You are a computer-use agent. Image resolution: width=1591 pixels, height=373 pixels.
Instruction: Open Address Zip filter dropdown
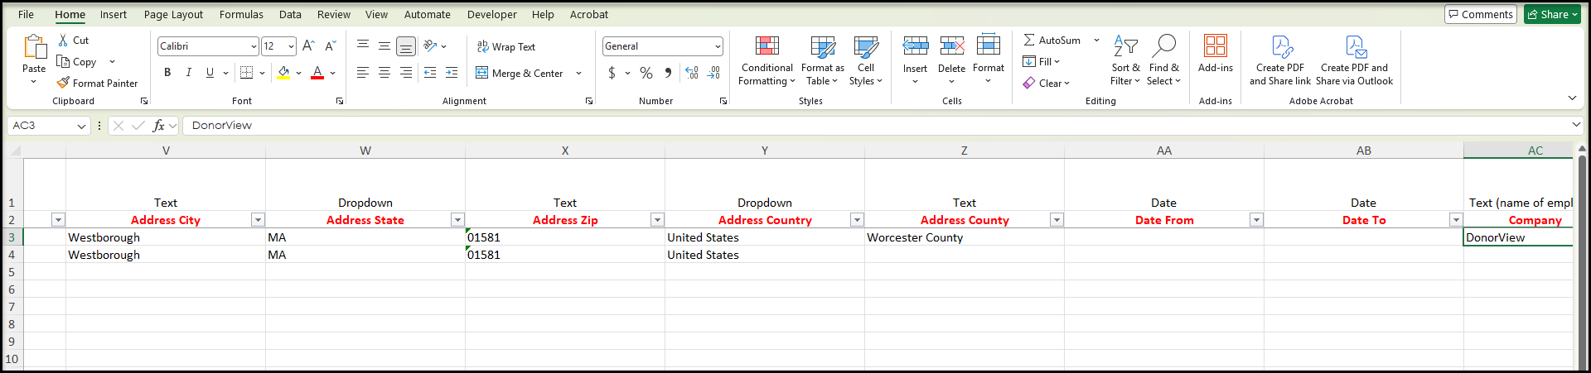(x=657, y=220)
